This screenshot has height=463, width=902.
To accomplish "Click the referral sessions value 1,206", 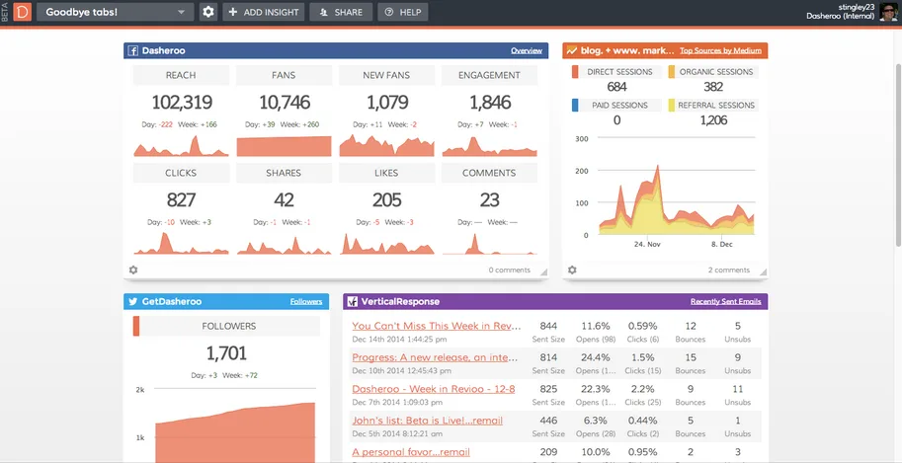I will click(713, 120).
